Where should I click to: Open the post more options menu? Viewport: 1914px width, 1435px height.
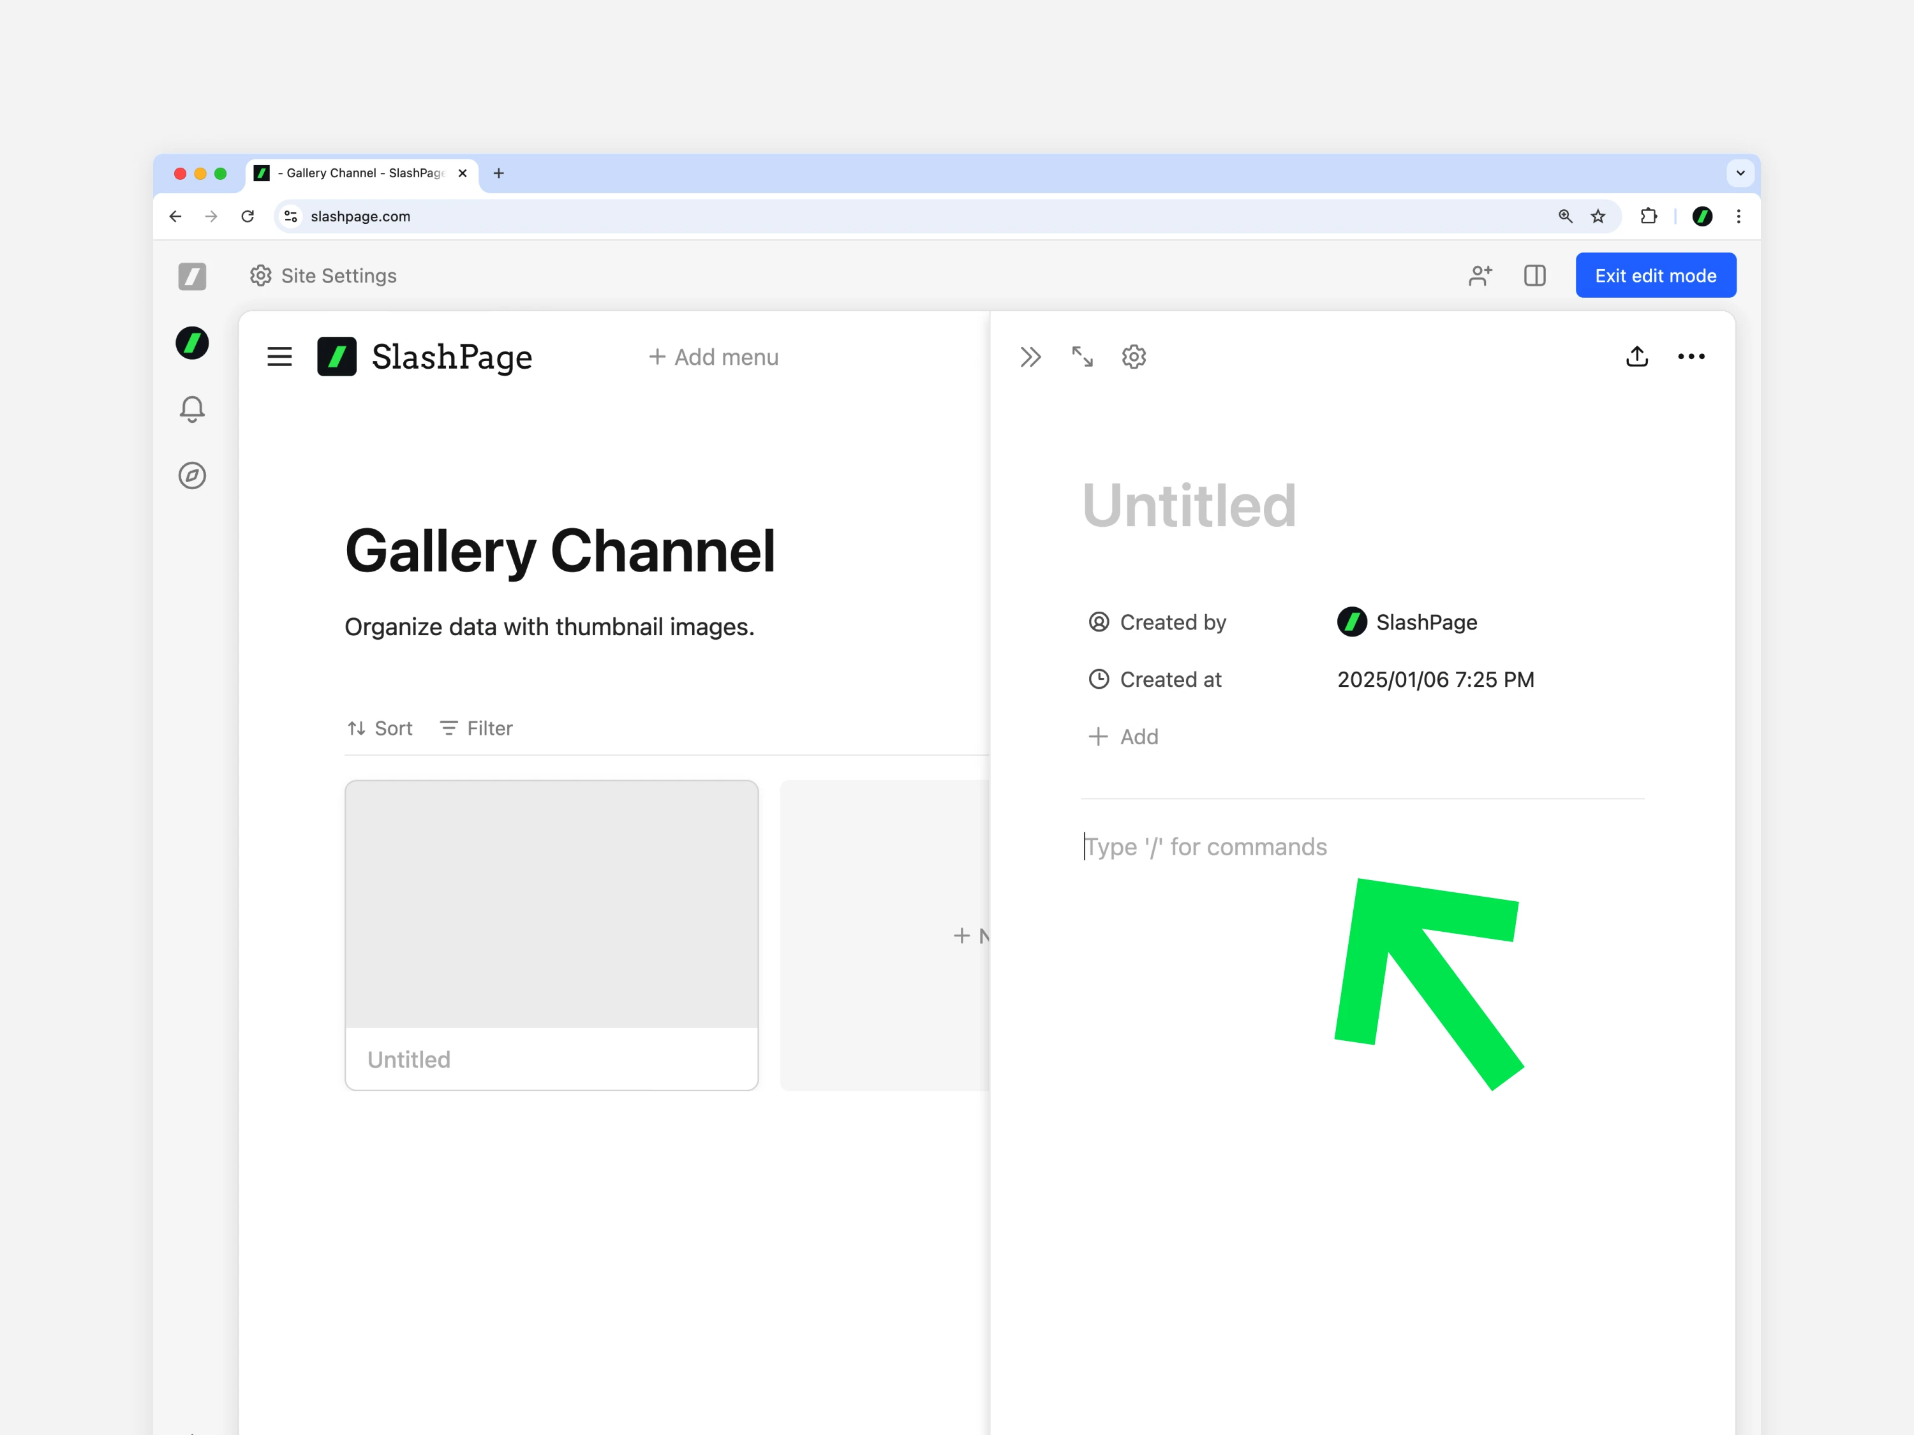click(x=1691, y=357)
